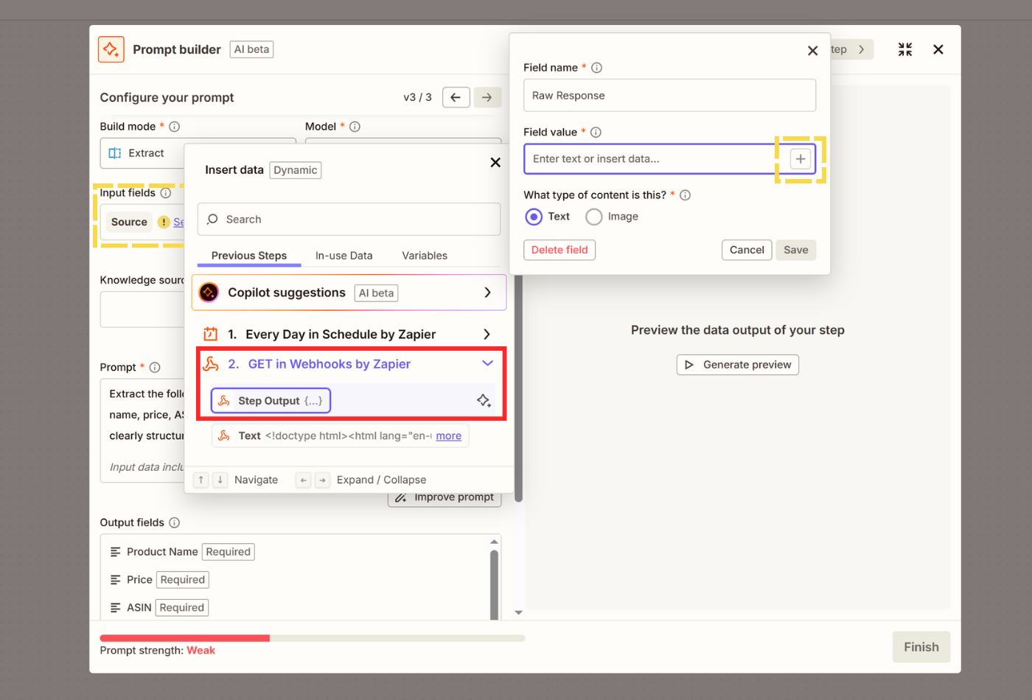Click the AI sparkle icon beside Step Output
Screen dimensions: 1032x700
[484, 401]
